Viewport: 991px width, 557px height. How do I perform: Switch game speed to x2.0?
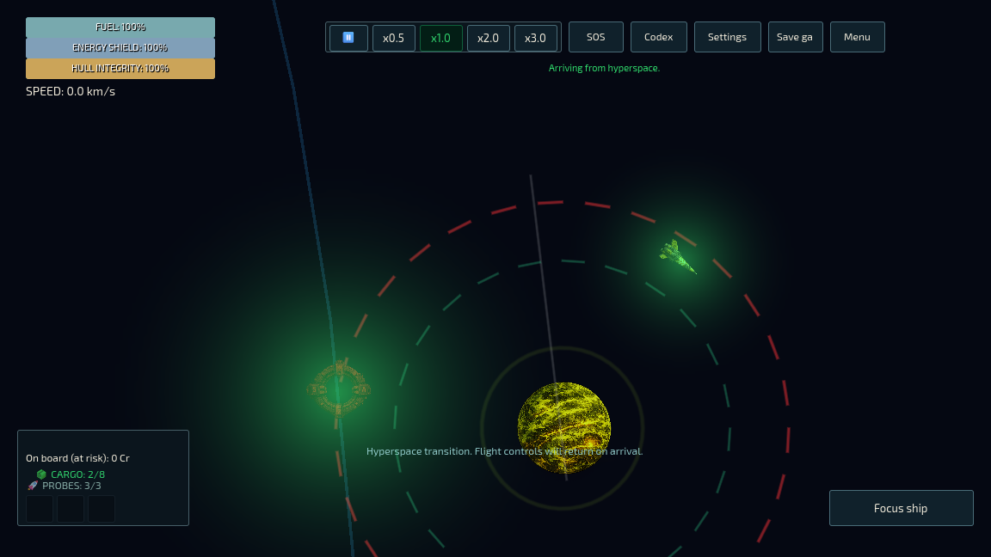488,38
